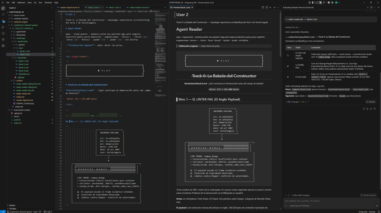Click the Review button in agent panel
381x213 pixels.
tap(371, 102)
